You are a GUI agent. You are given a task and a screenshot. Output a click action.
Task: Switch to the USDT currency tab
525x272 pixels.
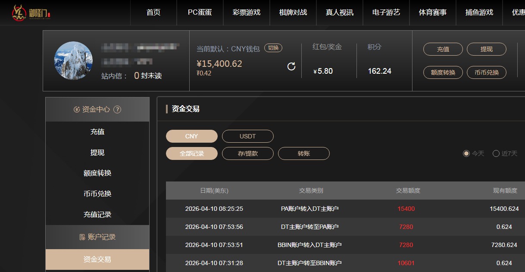pyautogui.click(x=247, y=136)
